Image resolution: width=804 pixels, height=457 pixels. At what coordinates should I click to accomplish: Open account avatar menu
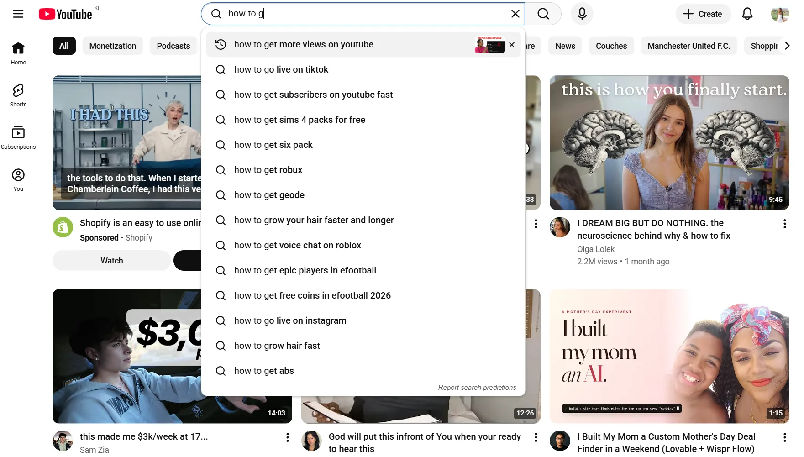pyautogui.click(x=780, y=14)
